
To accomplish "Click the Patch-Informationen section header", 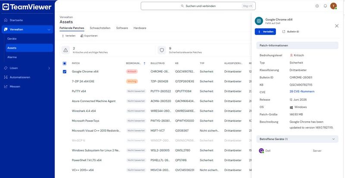I will [297, 45].
